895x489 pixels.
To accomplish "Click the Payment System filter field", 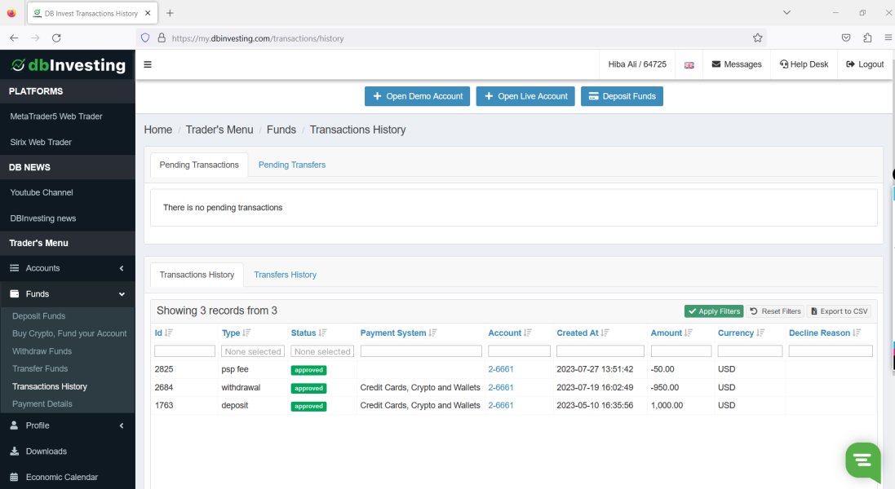I will click(x=419, y=351).
